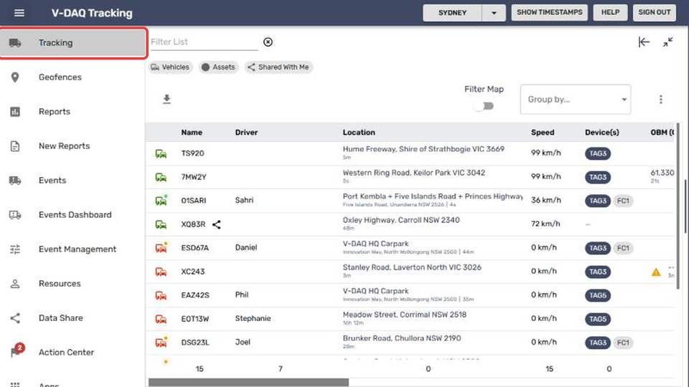Select the location Meadow Street, Corrimal NSW 2518
This screenshot has width=689, height=387.
[x=404, y=315]
